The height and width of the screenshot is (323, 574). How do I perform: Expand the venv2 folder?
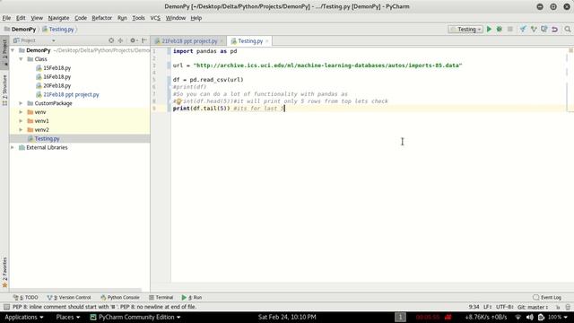21,129
